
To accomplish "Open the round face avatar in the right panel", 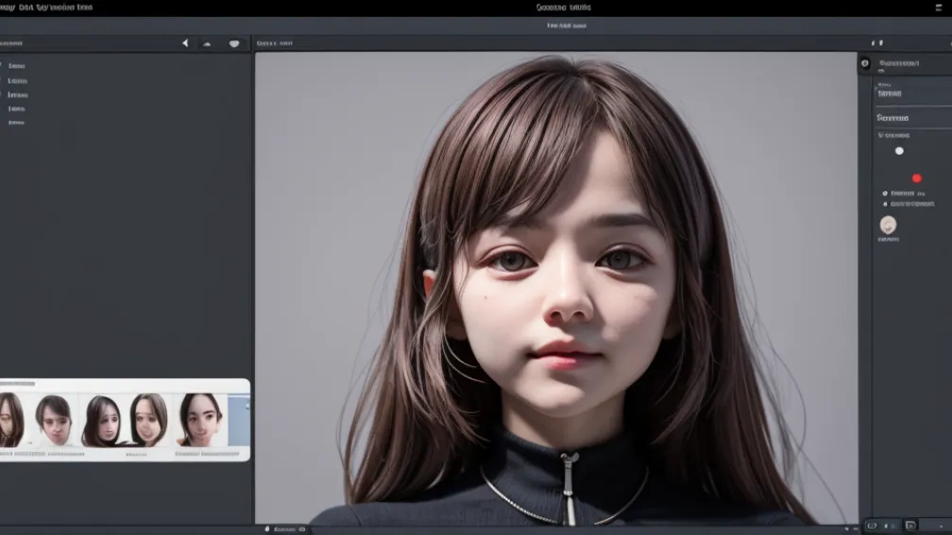I will (x=888, y=225).
